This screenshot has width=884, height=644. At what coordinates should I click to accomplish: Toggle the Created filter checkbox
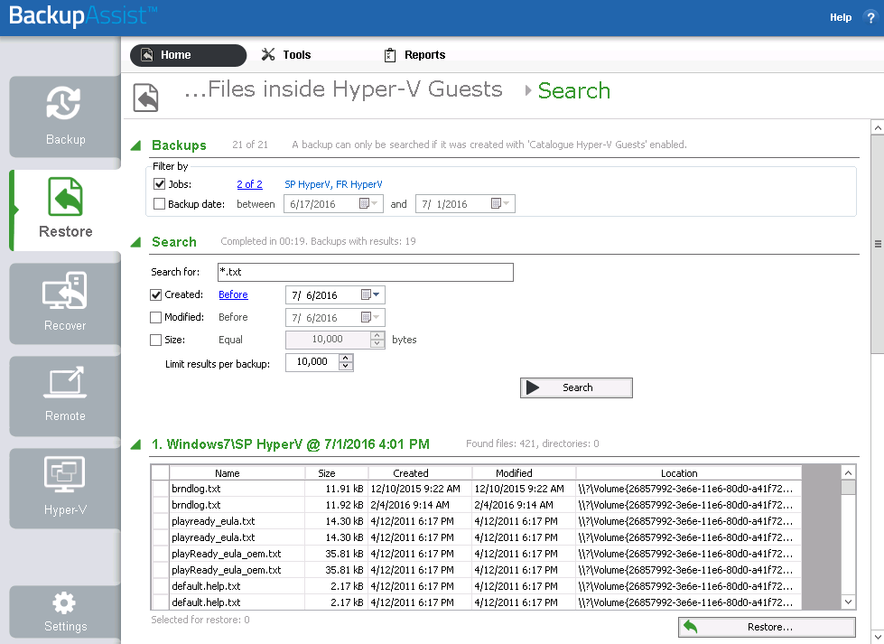pos(156,294)
